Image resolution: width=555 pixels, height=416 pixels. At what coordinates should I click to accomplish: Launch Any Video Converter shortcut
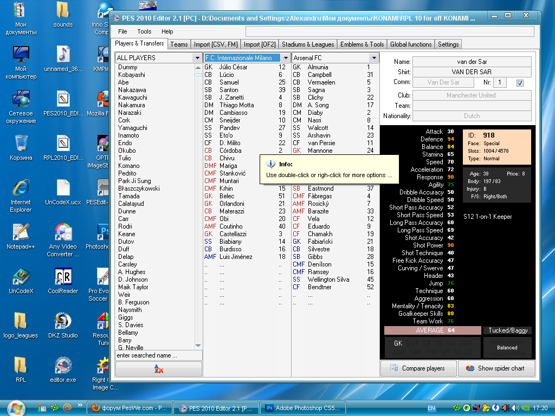coord(63,240)
